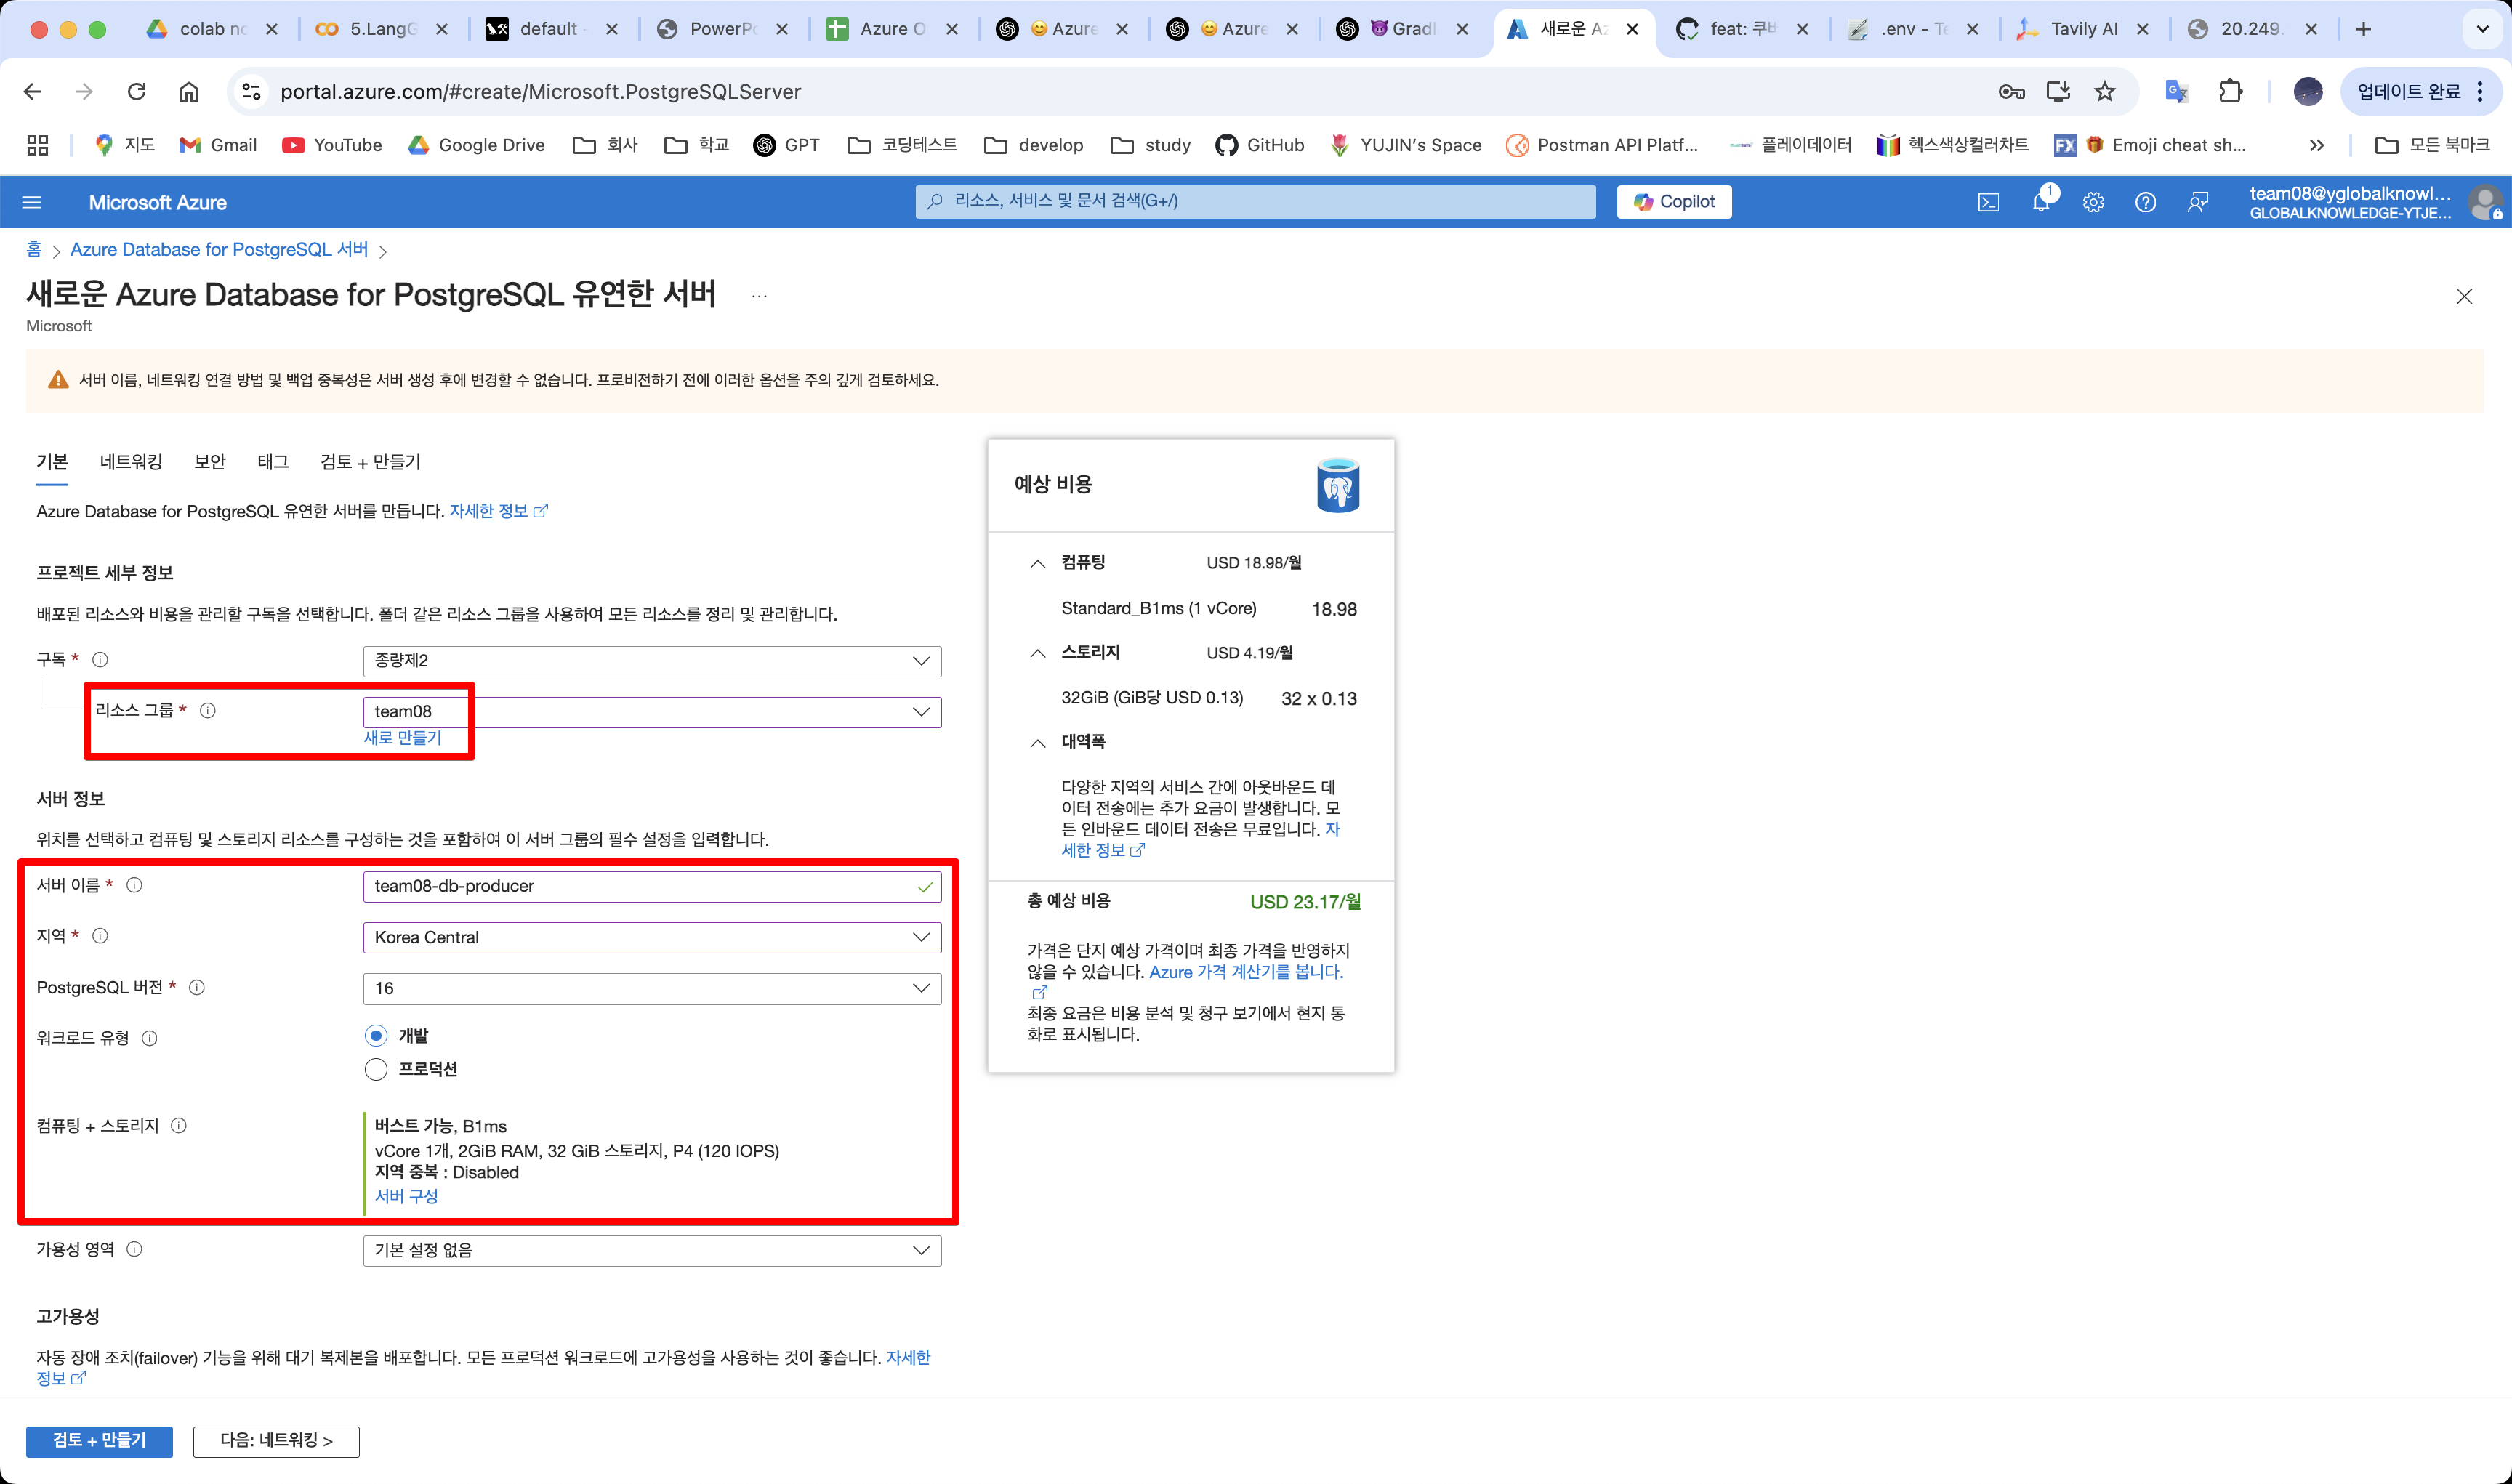Click the info icon next to 컴퓨팅 + 스토리지
This screenshot has height=1484, width=2512.
coord(178,1127)
